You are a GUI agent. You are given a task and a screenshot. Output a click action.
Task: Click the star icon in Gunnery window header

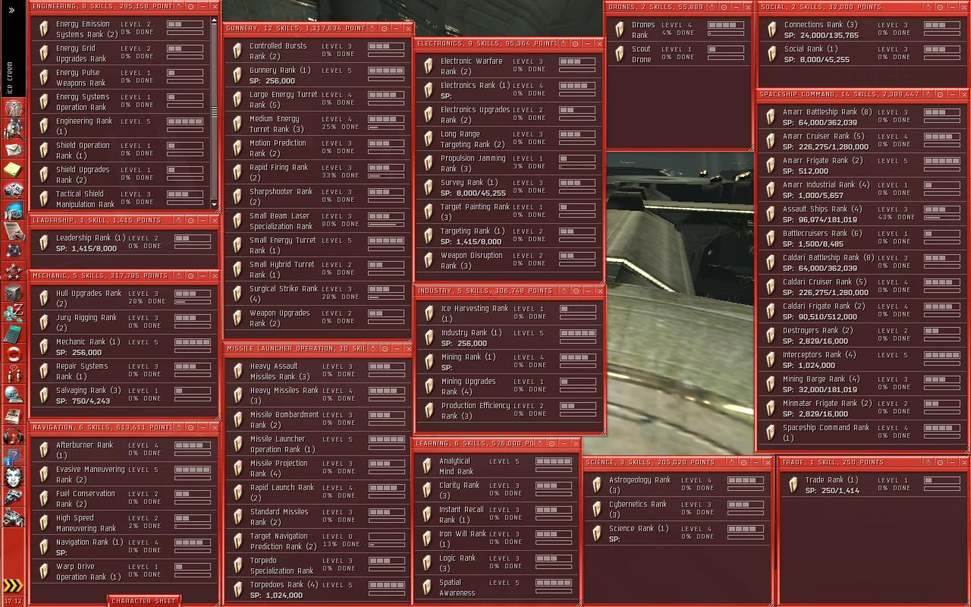372,28
